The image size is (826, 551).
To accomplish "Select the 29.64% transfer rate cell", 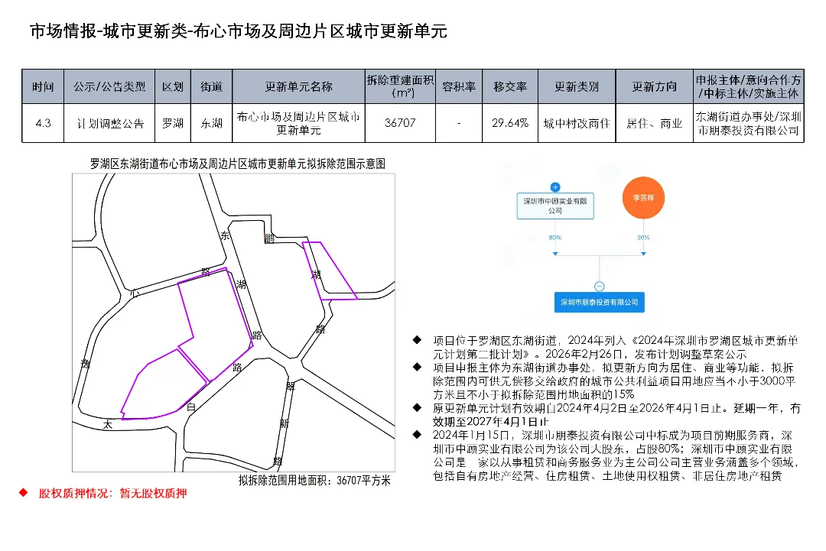I will pyautogui.click(x=510, y=123).
